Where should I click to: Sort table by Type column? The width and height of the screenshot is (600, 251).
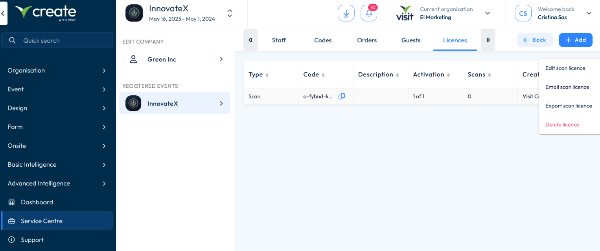[267, 75]
